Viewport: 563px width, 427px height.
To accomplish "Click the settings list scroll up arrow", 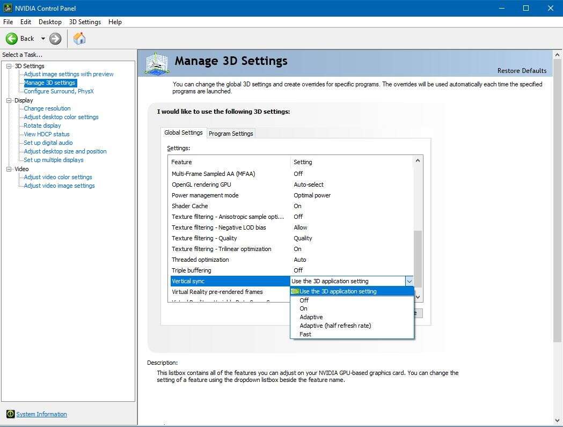I will pyautogui.click(x=418, y=160).
